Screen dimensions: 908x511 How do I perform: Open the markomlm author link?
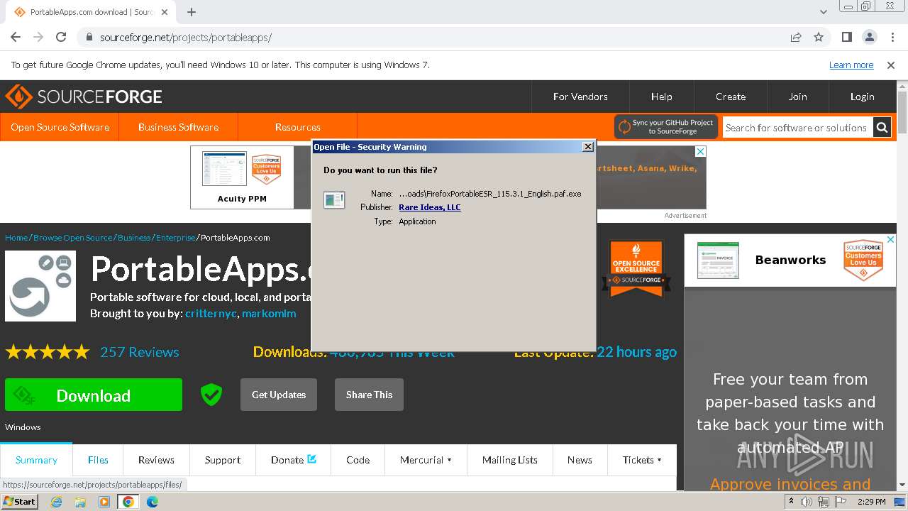pos(269,313)
